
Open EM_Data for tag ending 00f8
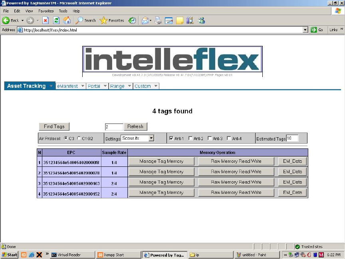pyautogui.click(x=292, y=161)
